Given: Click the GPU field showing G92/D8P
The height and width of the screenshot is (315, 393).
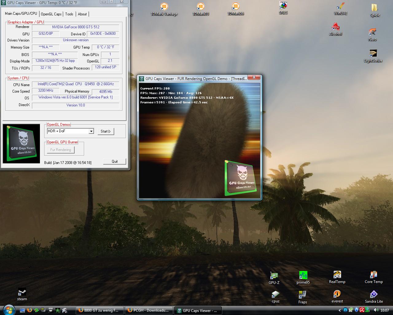Looking at the screenshot, I should (x=45, y=34).
